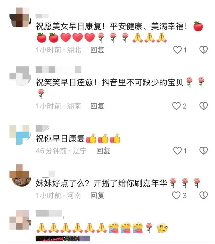Screen dimensions: 215x244
Task: Reply to the Henan comment via 回复
Action: tap(97, 196)
